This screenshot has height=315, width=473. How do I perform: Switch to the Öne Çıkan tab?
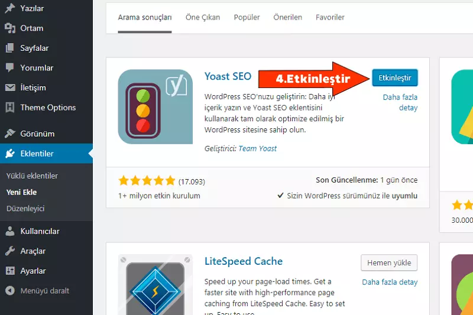click(203, 18)
